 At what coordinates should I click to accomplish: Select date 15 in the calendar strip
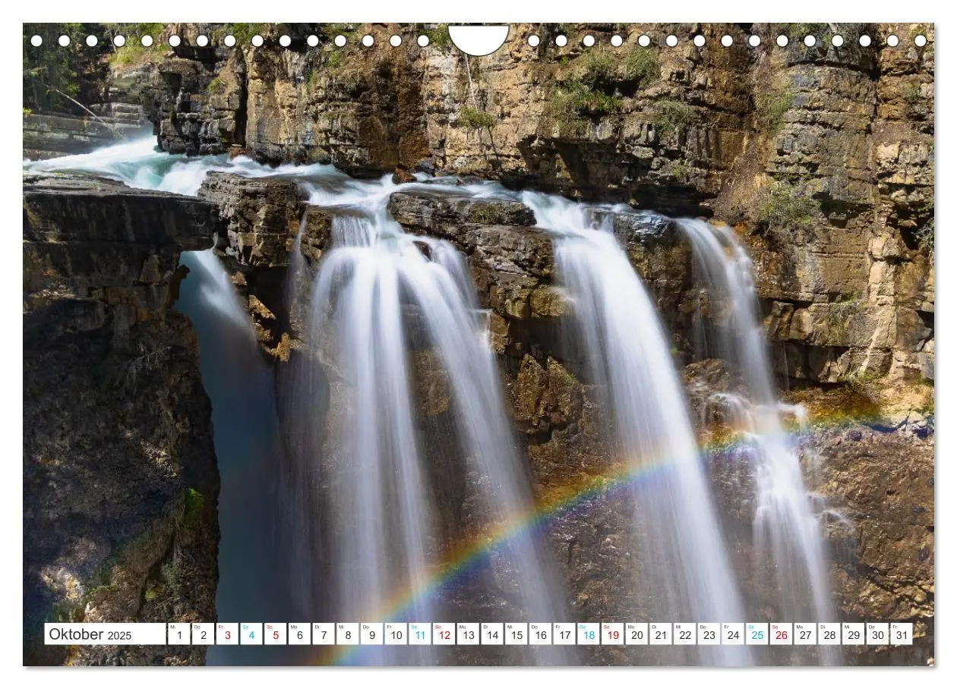pyautogui.click(x=516, y=634)
